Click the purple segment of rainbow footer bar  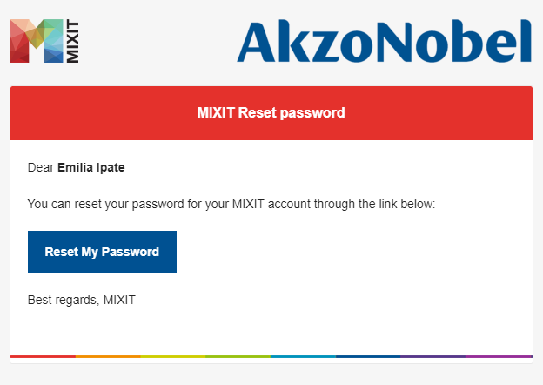pyautogui.click(x=433, y=356)
